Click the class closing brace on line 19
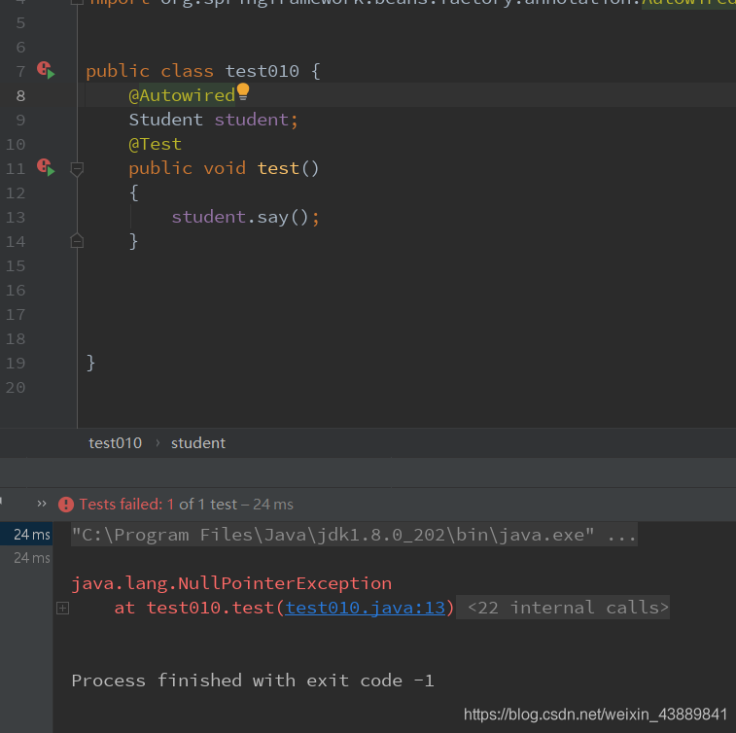This screenshot has width=736, height=733. point(90,363)
